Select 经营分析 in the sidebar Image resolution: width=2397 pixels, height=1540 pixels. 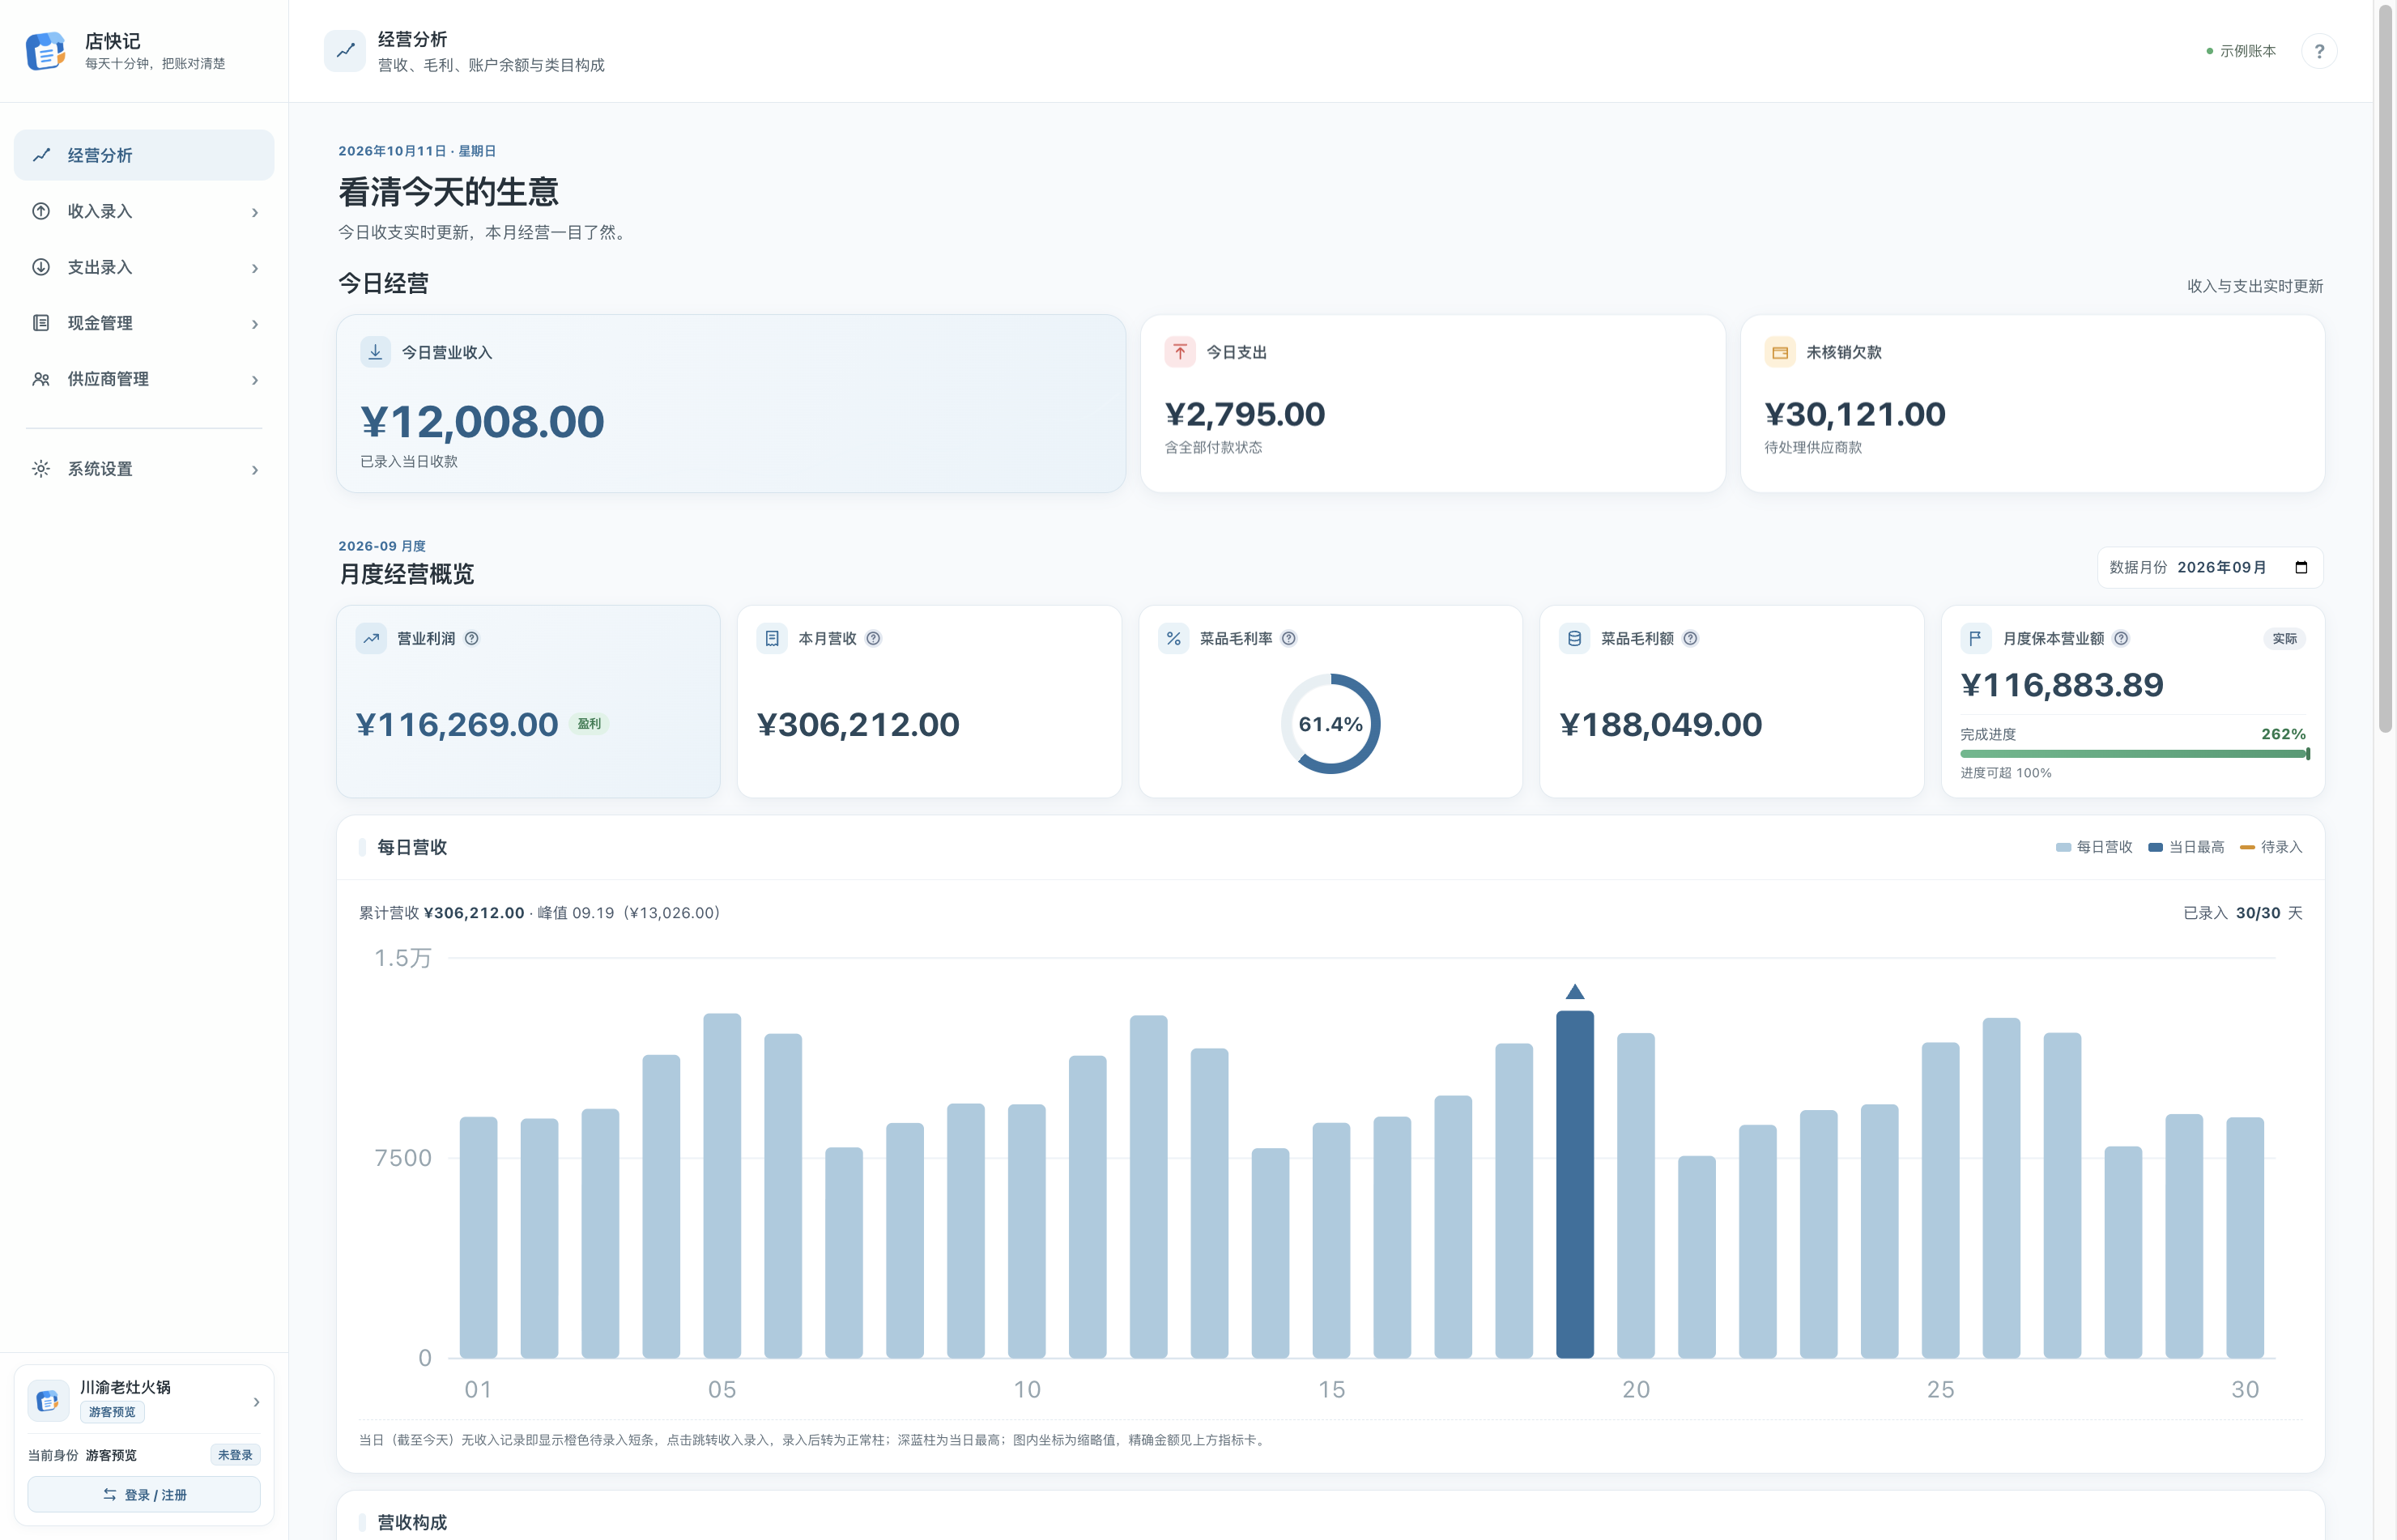pyautogui.click(x=144, y=155)
